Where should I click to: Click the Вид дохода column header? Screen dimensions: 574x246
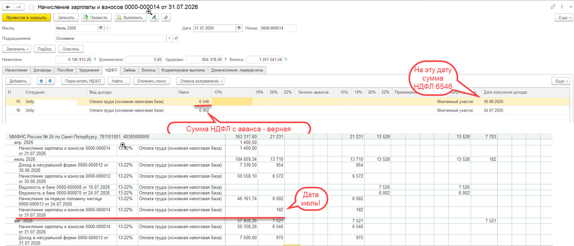coord(131,92)
